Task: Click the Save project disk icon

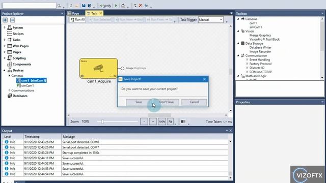Action: pyautogui.click(x=84, y=6)
